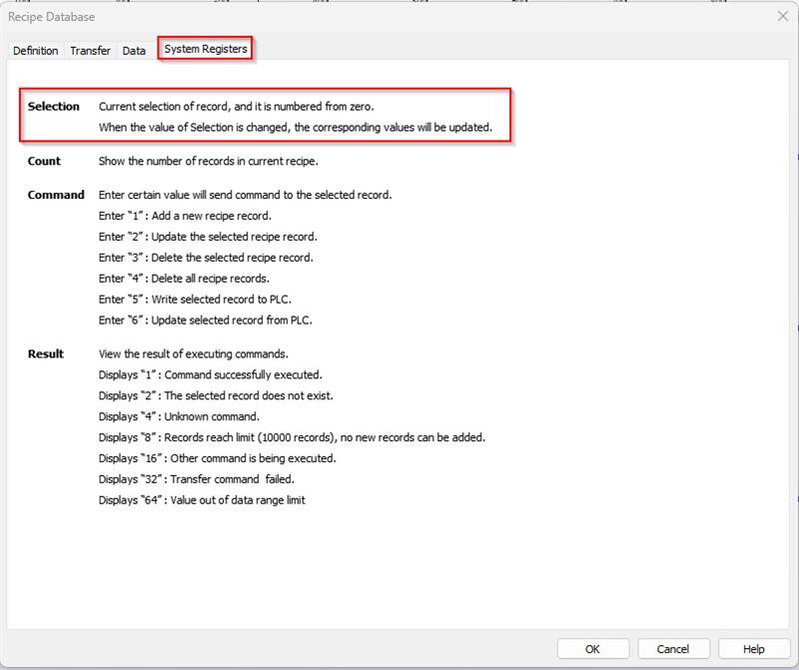Image resolution: width=799 pixels, height=670 pixels.
Task: Click the Selection heading
Action: click(54, 107)
